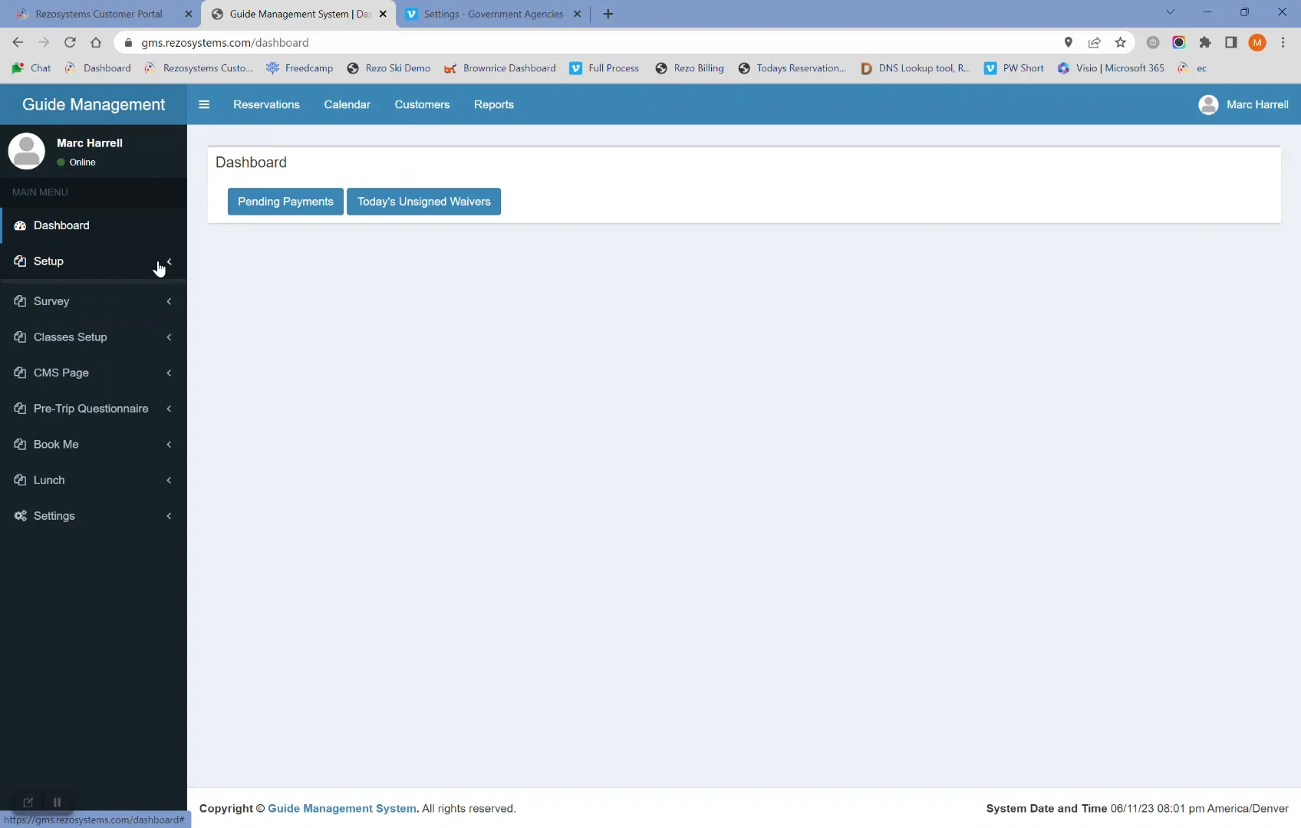Open the Customers menu item
The image size is (1301, 828).
pos(422,104)
